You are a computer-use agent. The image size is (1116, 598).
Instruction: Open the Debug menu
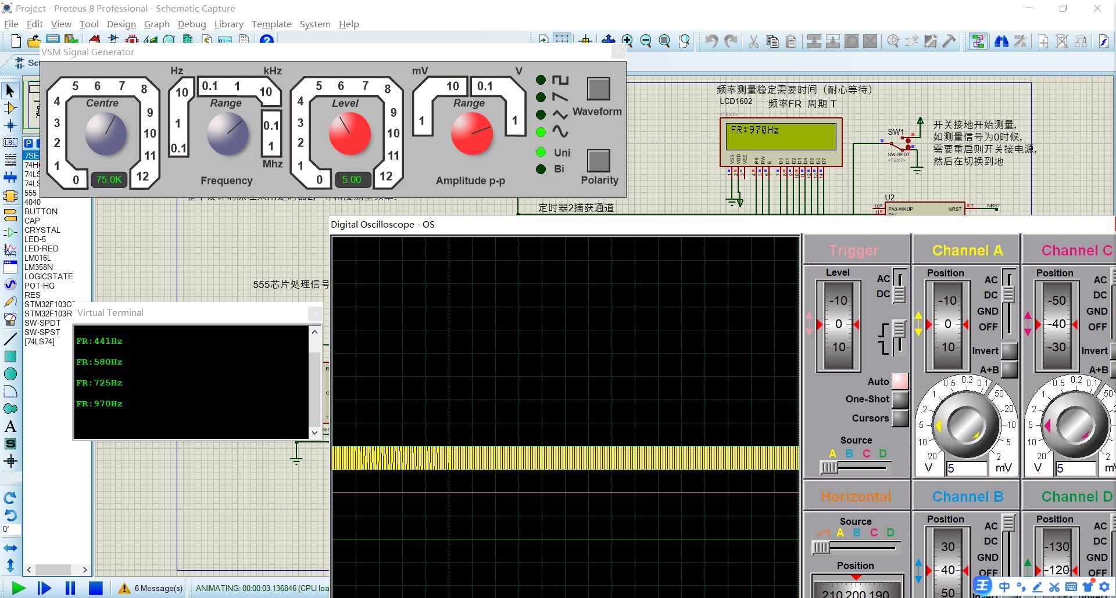(x=192, y=24)
